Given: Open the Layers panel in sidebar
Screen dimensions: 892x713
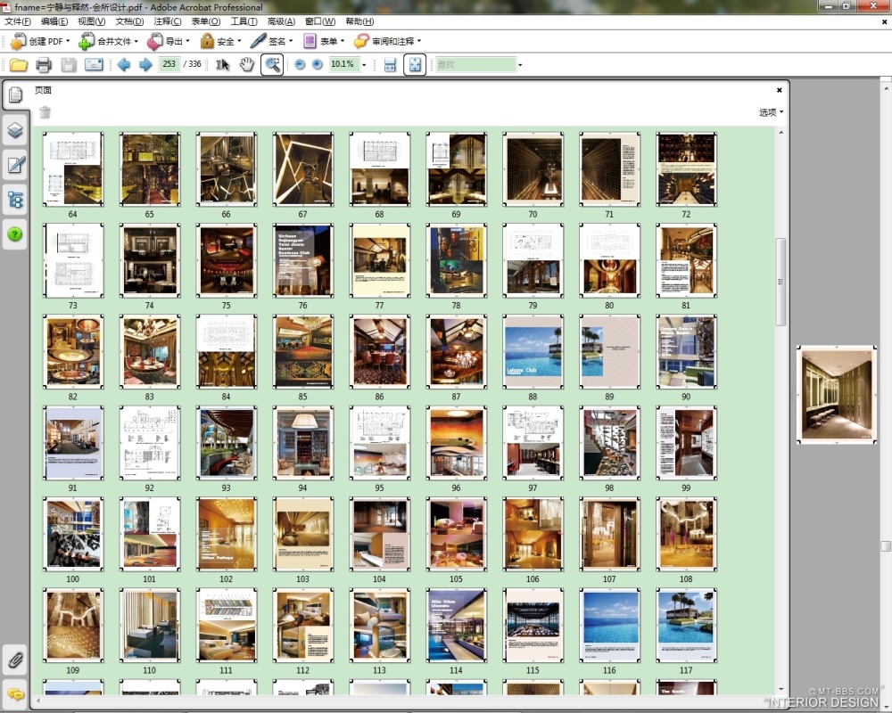Looking at the screenshot, I should pos(15,130).
